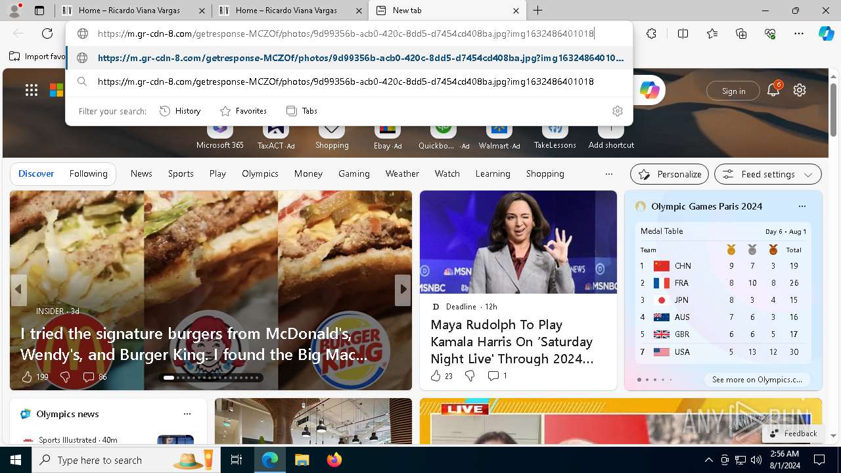The image size is (841, 473).
Task: Go to next carousel story arrow
Action: click(x=403, y=289)
